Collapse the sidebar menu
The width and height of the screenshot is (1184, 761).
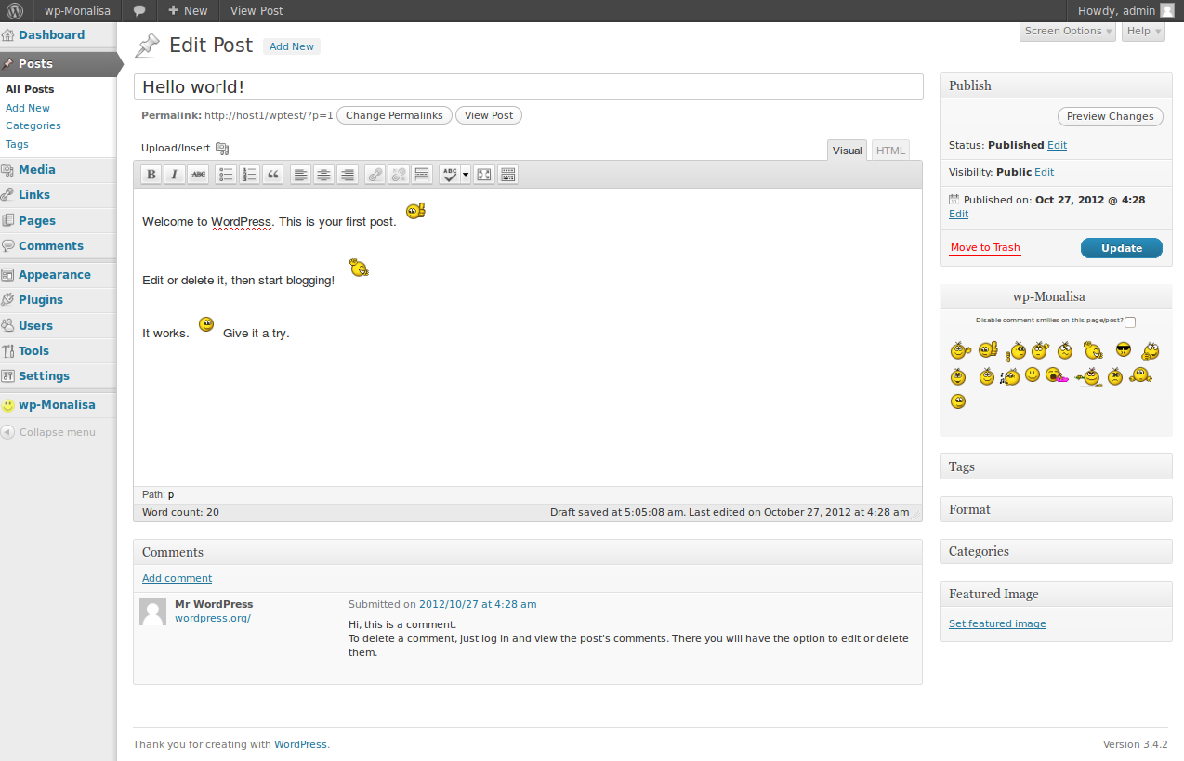(x=49, y=432)
